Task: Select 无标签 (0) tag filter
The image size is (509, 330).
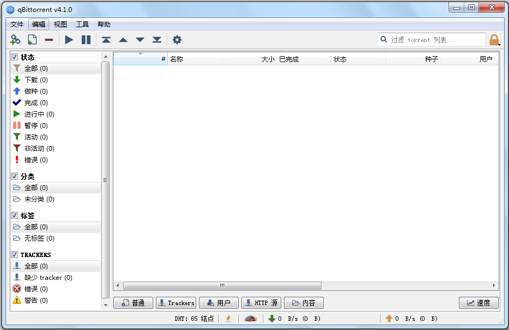Action: coord(56,238)
